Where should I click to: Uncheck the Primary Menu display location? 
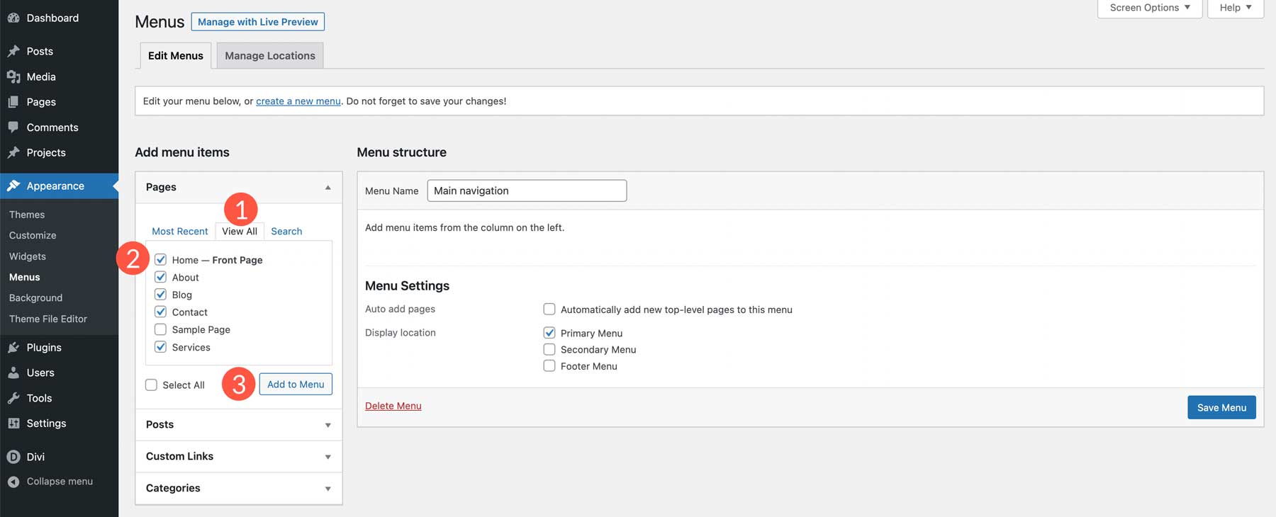coord(549,333)
